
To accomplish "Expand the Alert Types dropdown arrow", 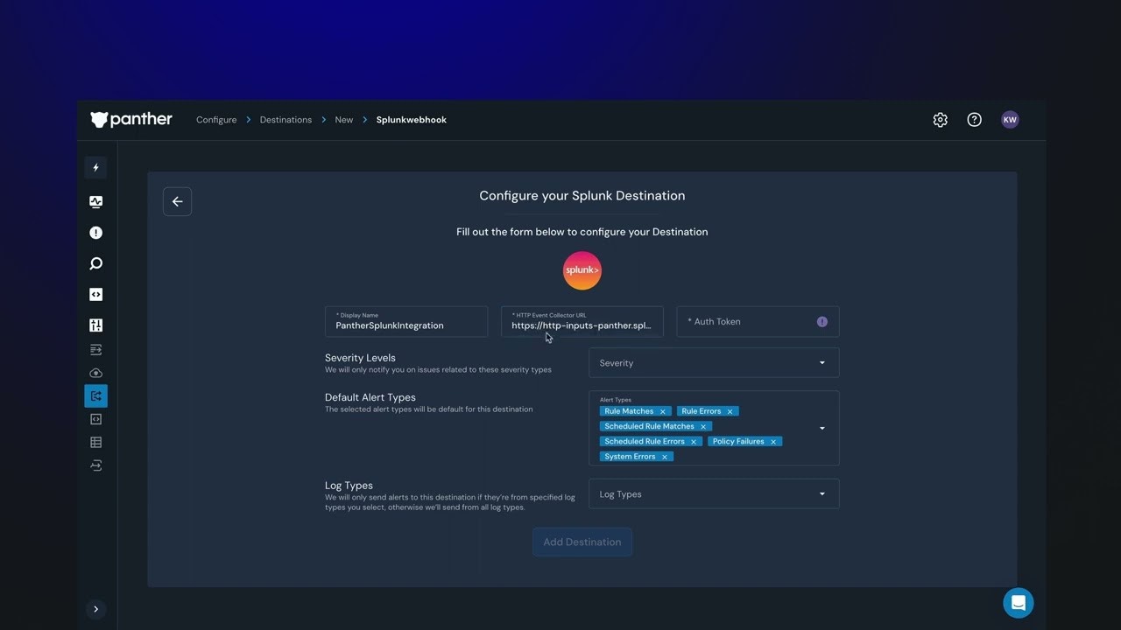I will click(x=822, y=429).
